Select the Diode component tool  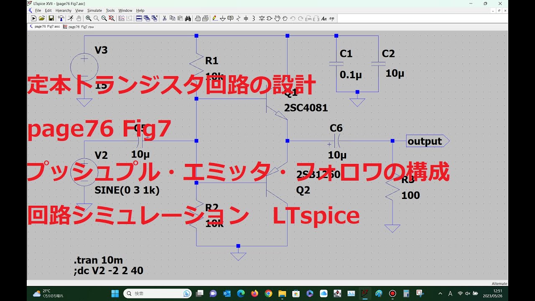pos(262,18)
